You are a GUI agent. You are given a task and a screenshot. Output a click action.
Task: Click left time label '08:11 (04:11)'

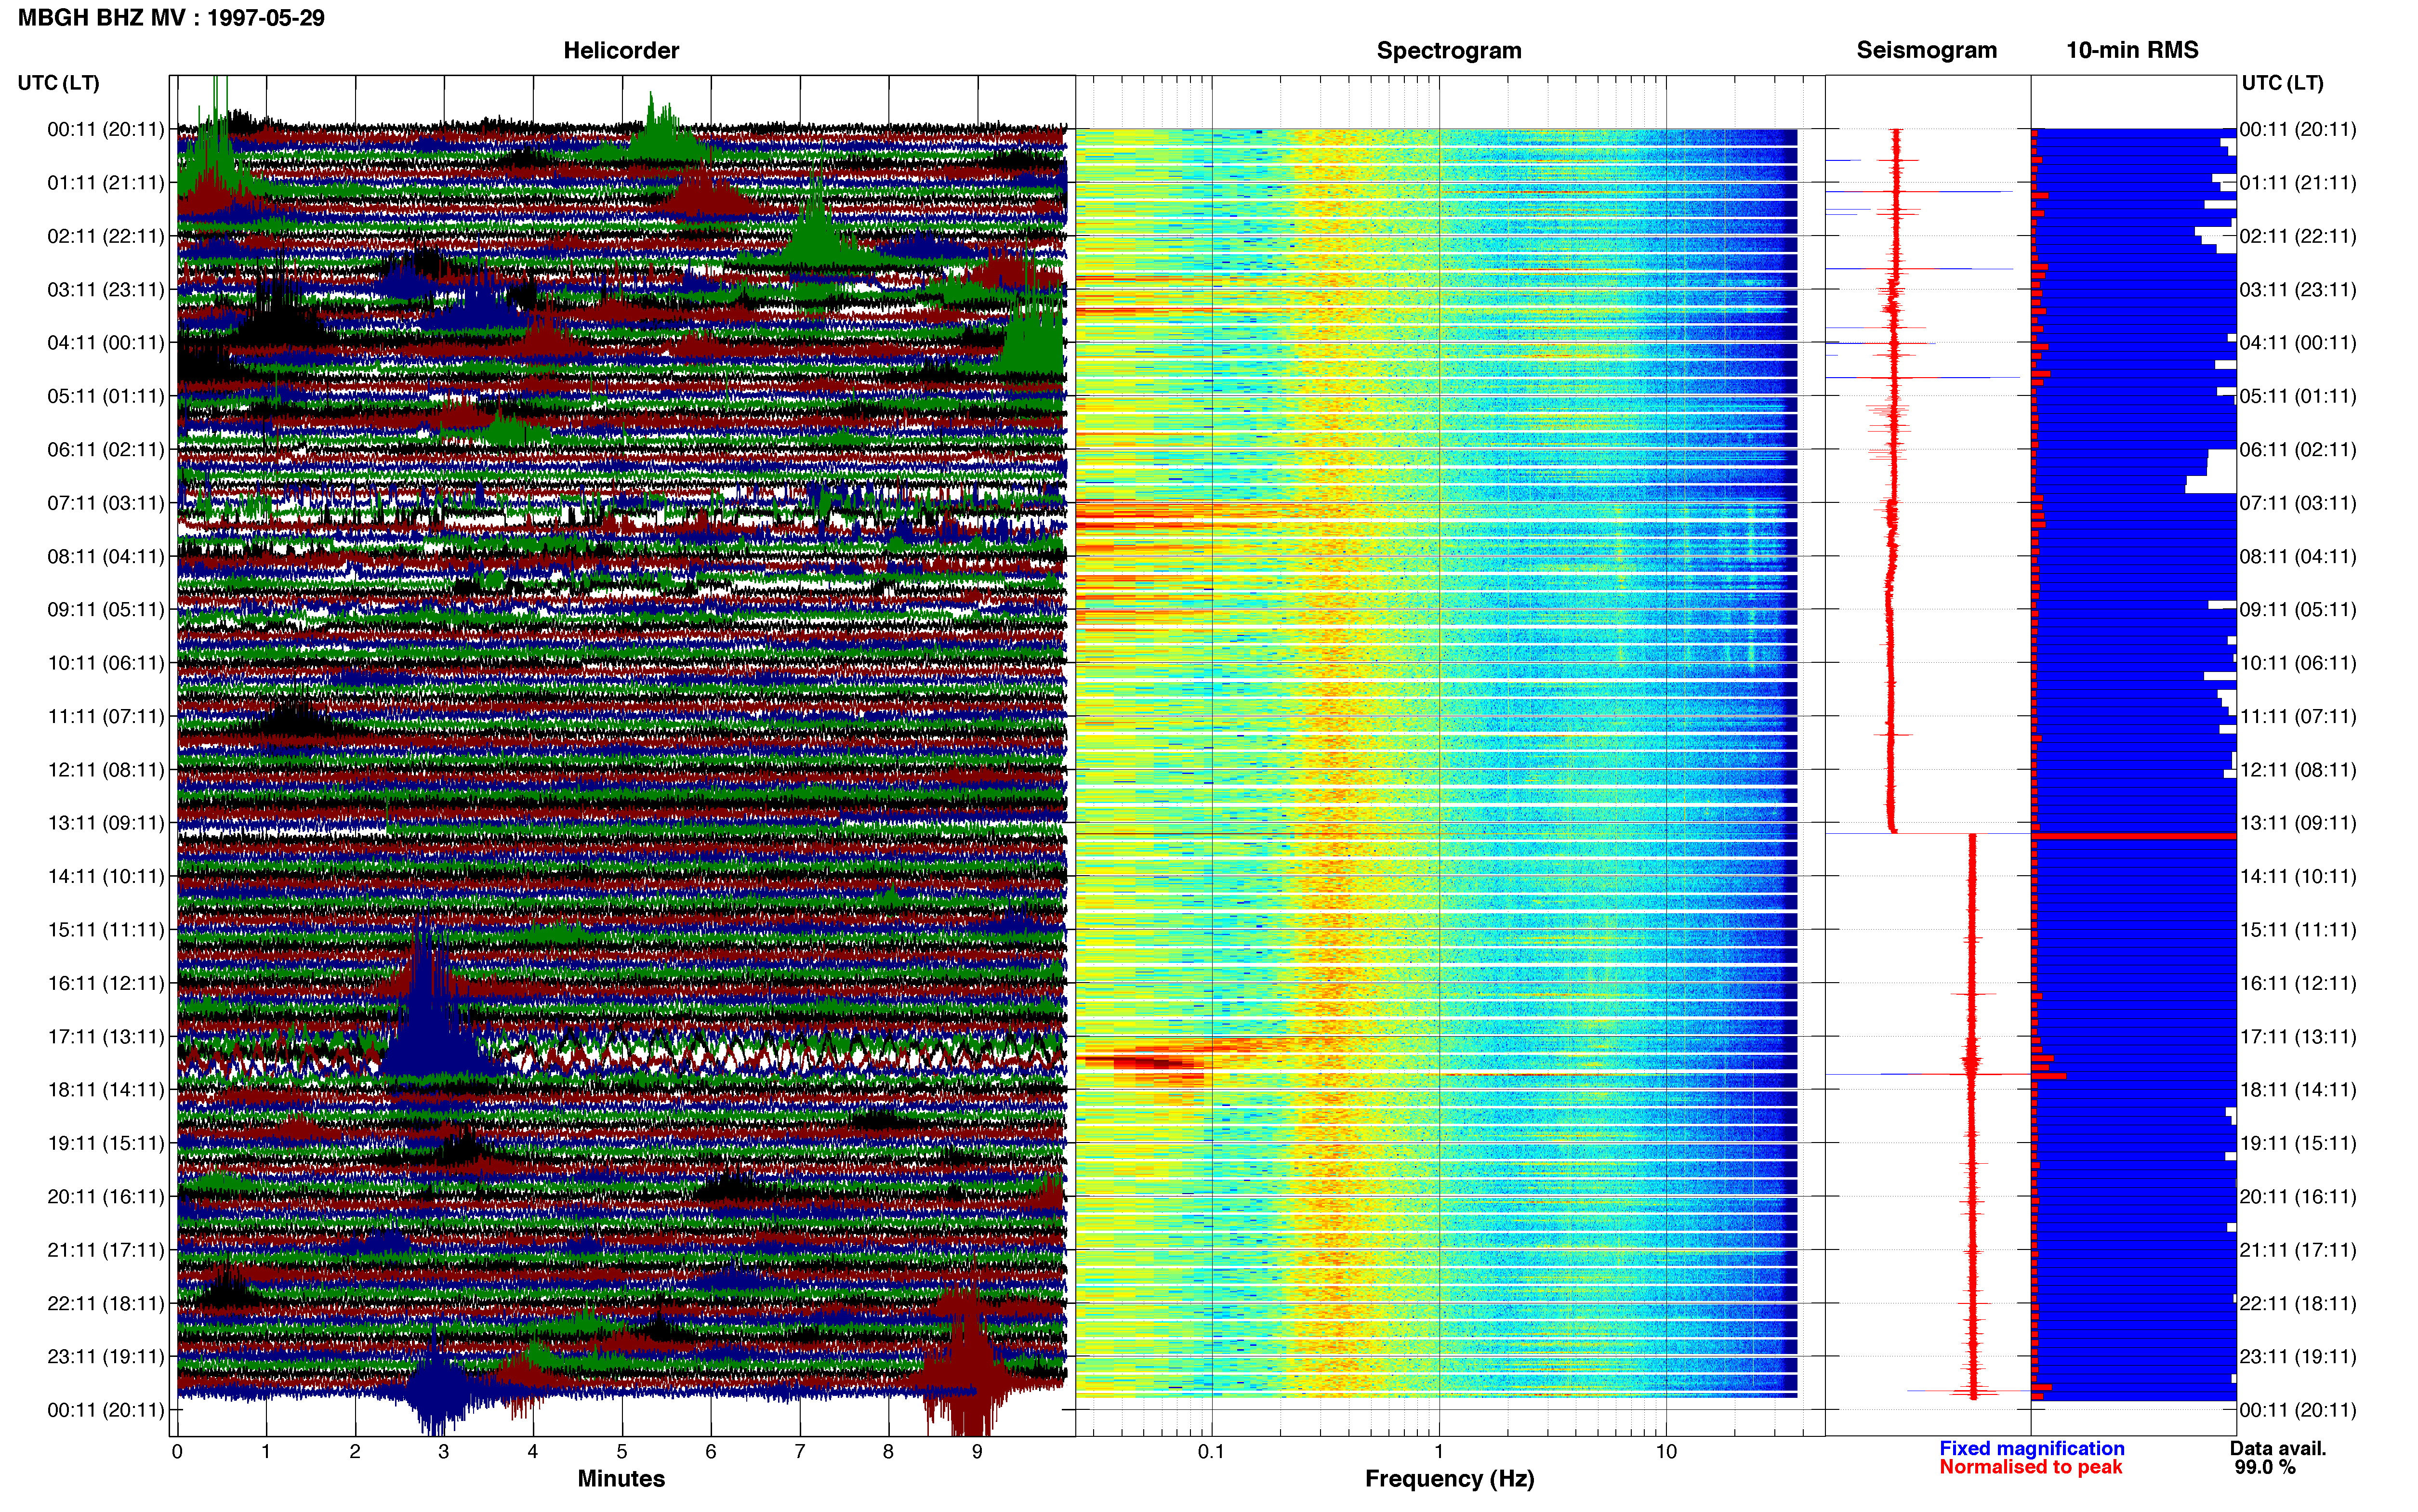(x=106, y=556)
